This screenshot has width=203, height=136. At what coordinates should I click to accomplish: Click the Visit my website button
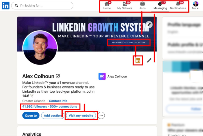point(81,115)
